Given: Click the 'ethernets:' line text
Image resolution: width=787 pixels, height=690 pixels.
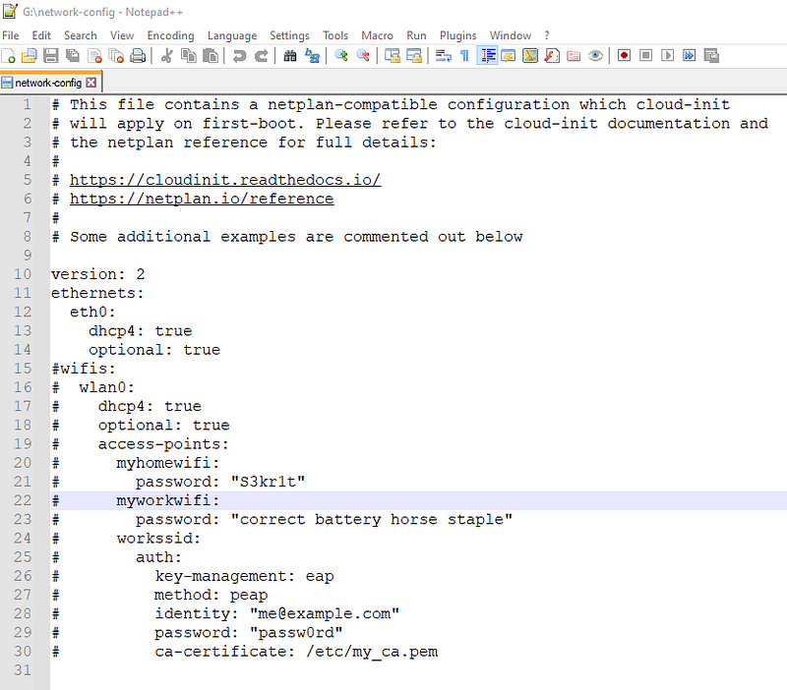Looking at the screenshot, I should 97,293.
